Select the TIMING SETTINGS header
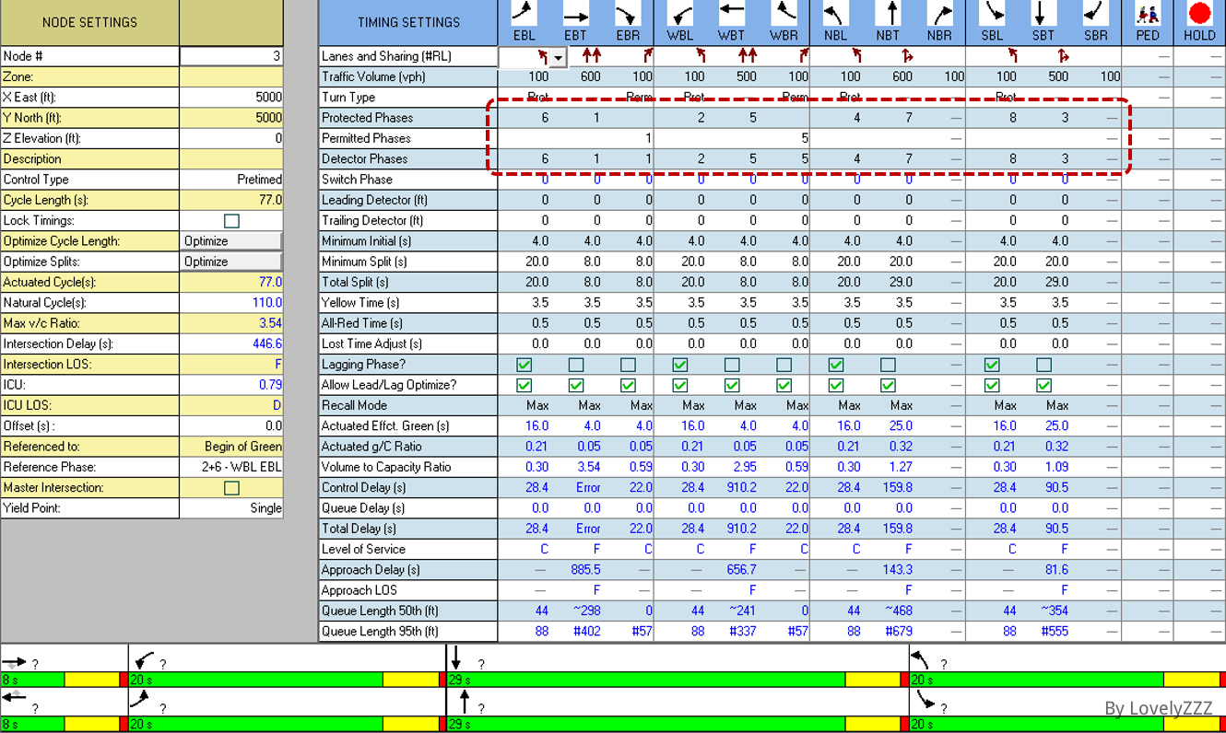This screenshot has width=1226, height=733. coord(408,22)
